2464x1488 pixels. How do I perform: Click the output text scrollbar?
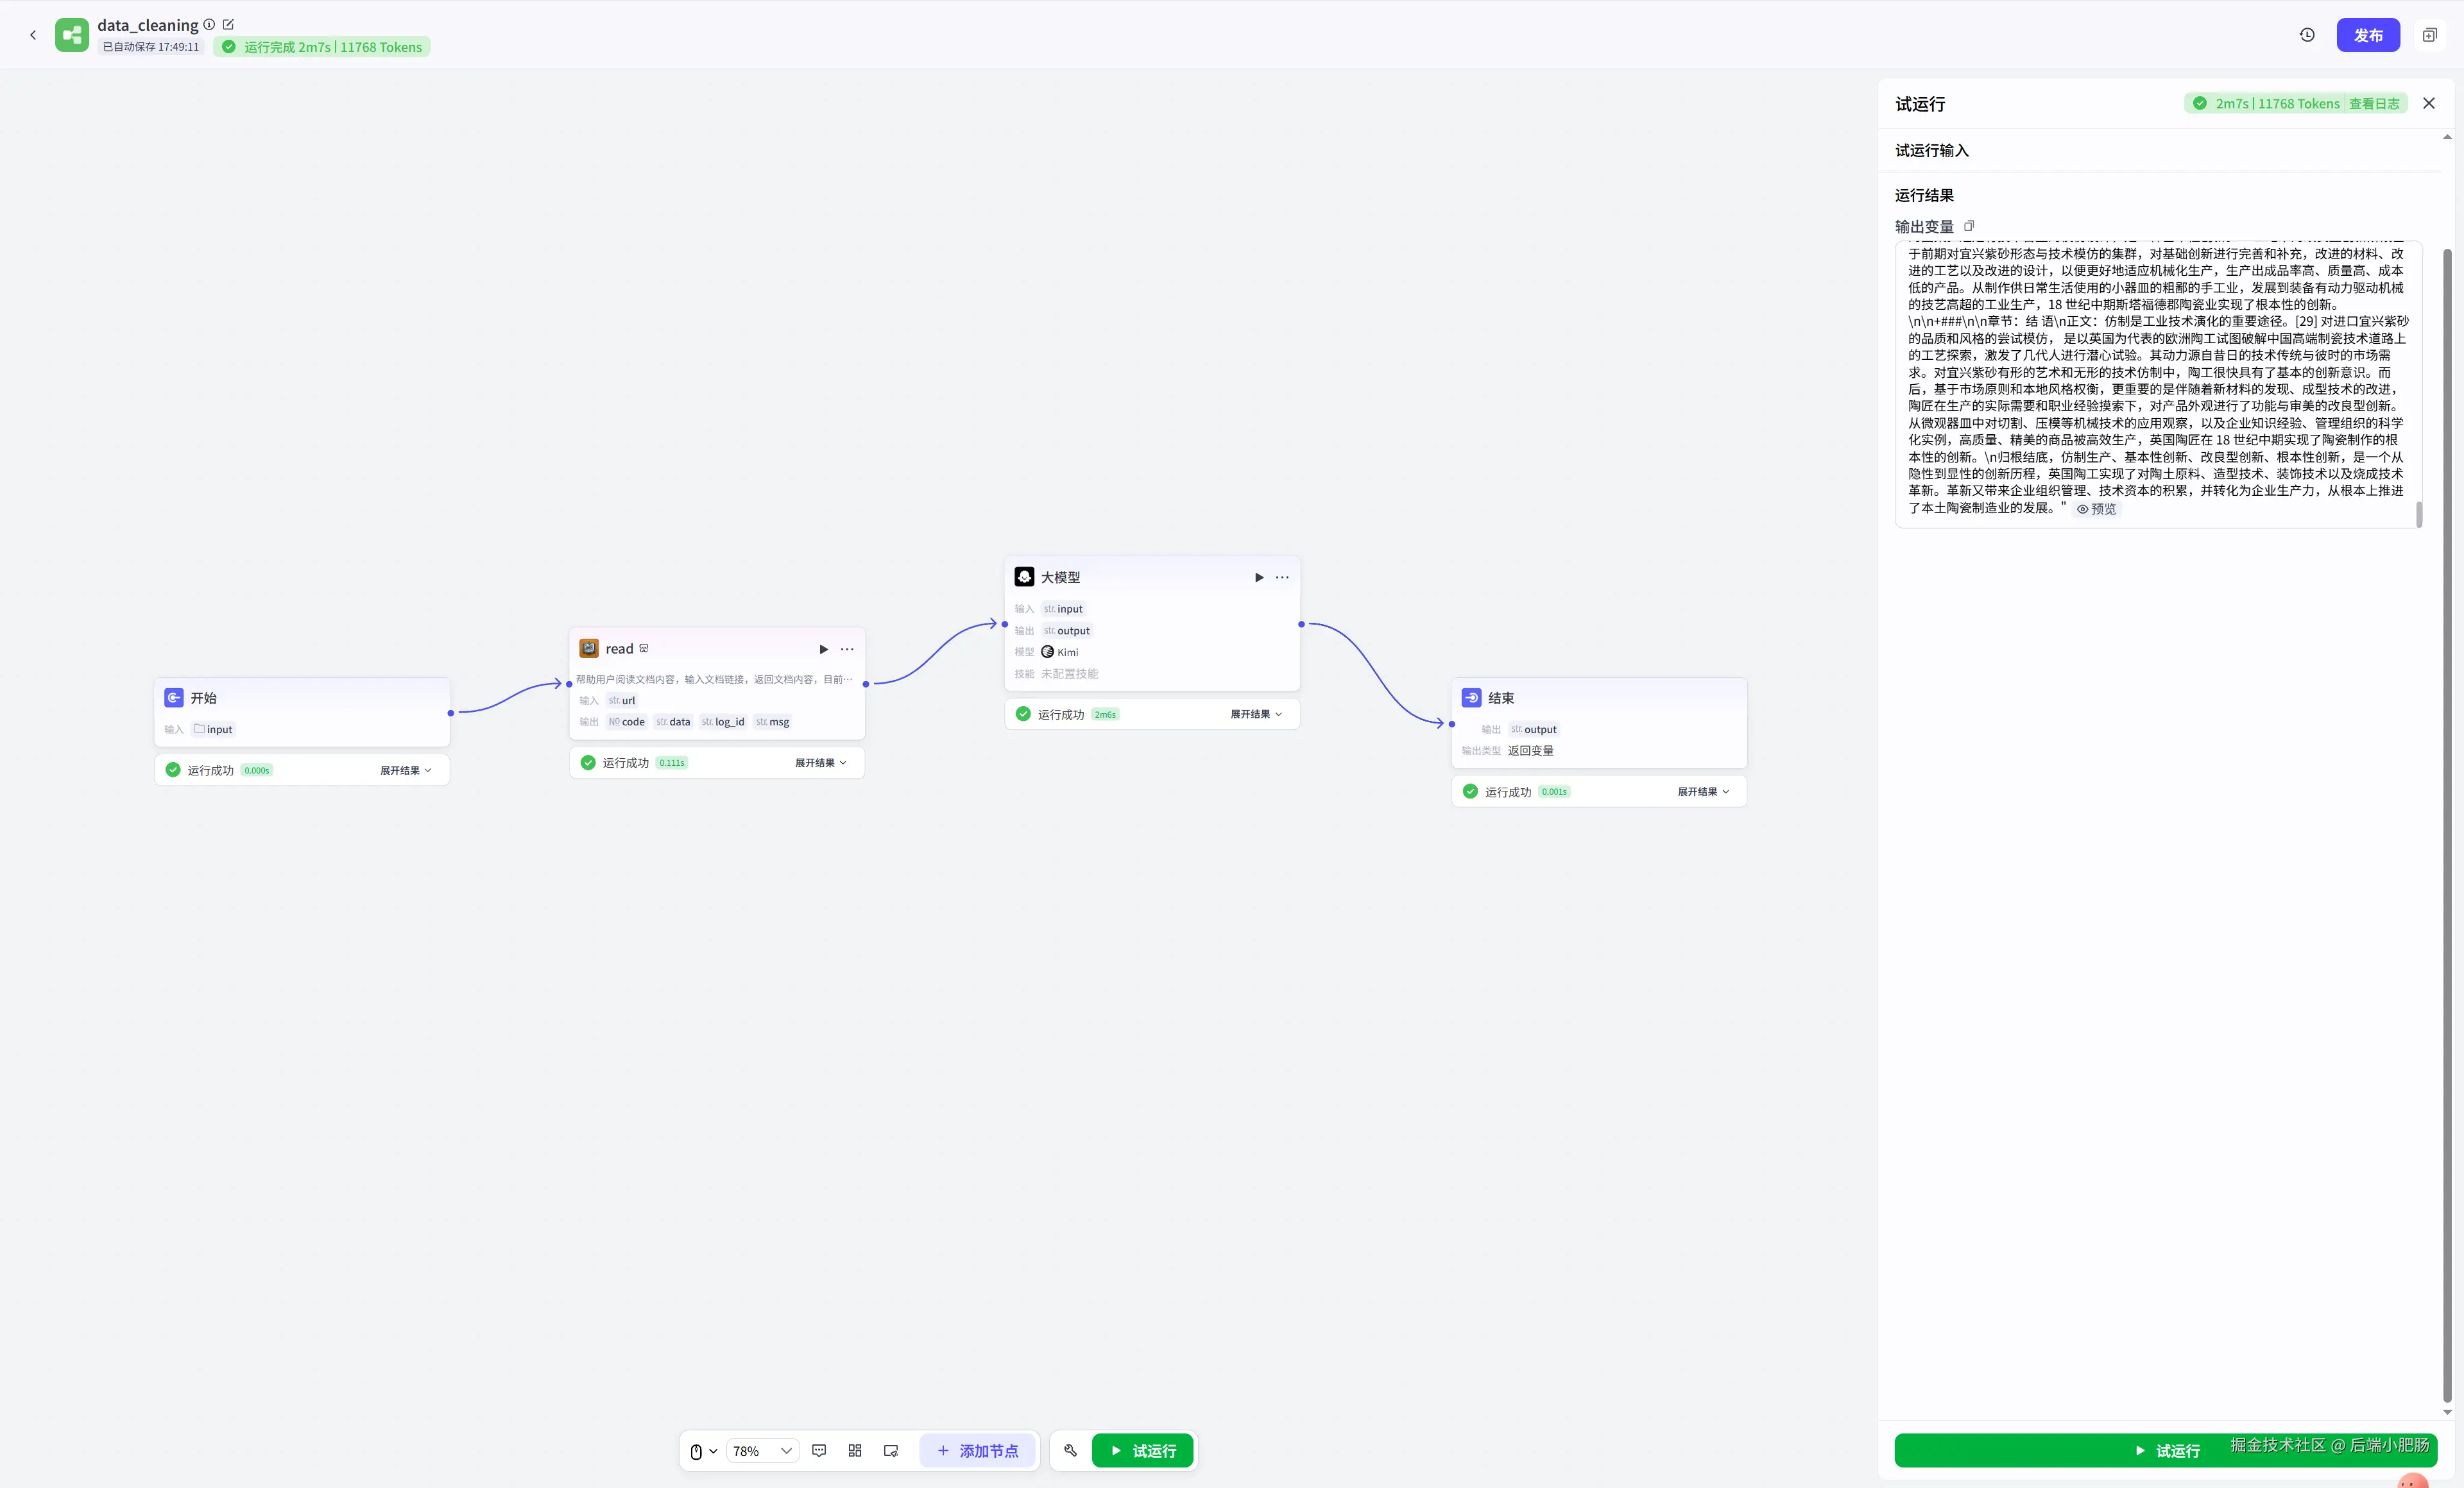tap(2418, 514)
